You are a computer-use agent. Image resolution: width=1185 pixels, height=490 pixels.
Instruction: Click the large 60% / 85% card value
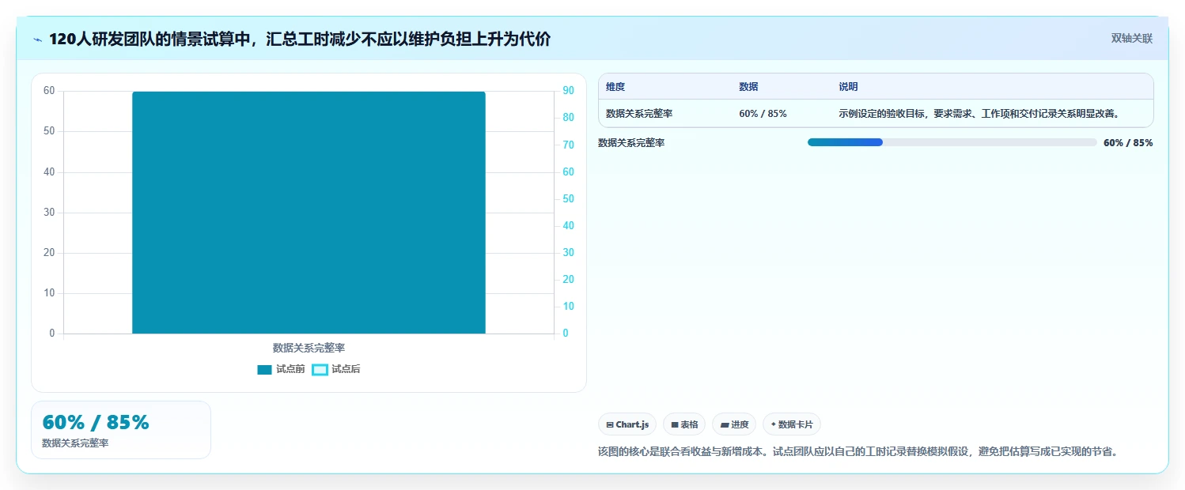pos(96,423)
